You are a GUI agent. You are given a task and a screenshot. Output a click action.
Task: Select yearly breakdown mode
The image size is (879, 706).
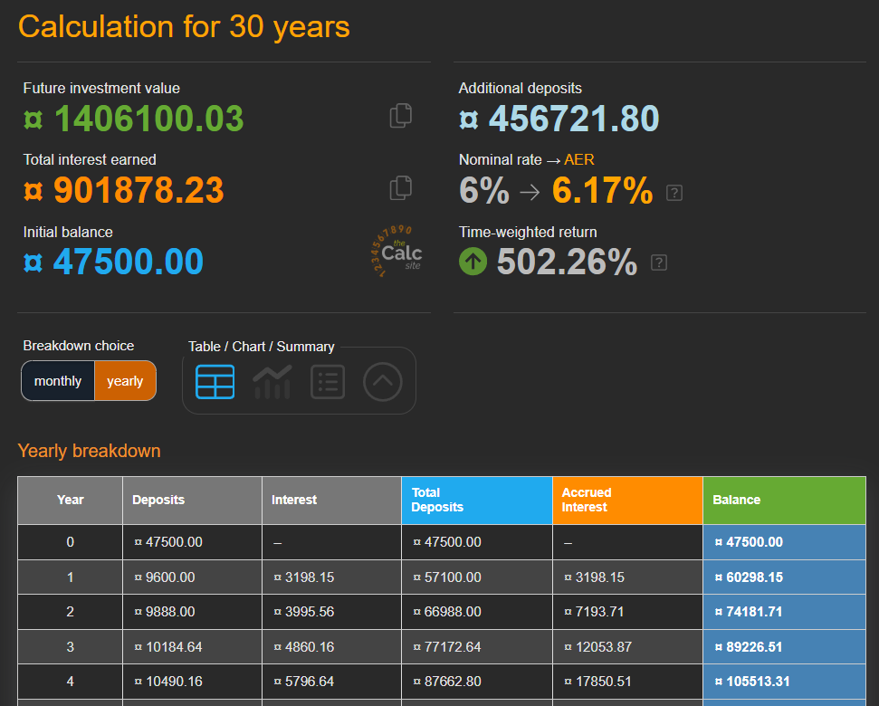[x=125, y=380]
